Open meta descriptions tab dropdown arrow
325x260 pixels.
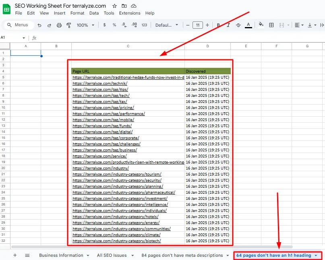tap(228, 256)
